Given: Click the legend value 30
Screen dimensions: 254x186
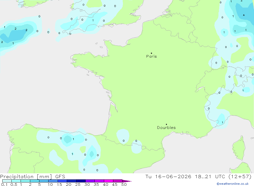Looking at the screenshot, I should 87,184.
